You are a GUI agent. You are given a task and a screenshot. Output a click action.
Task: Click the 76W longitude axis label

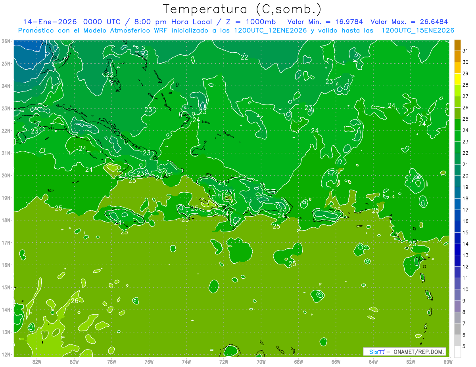[x=149, y=361]
